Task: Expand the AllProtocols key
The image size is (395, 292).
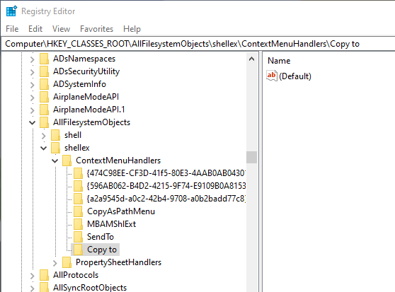Action: click(x=32, y=276)
